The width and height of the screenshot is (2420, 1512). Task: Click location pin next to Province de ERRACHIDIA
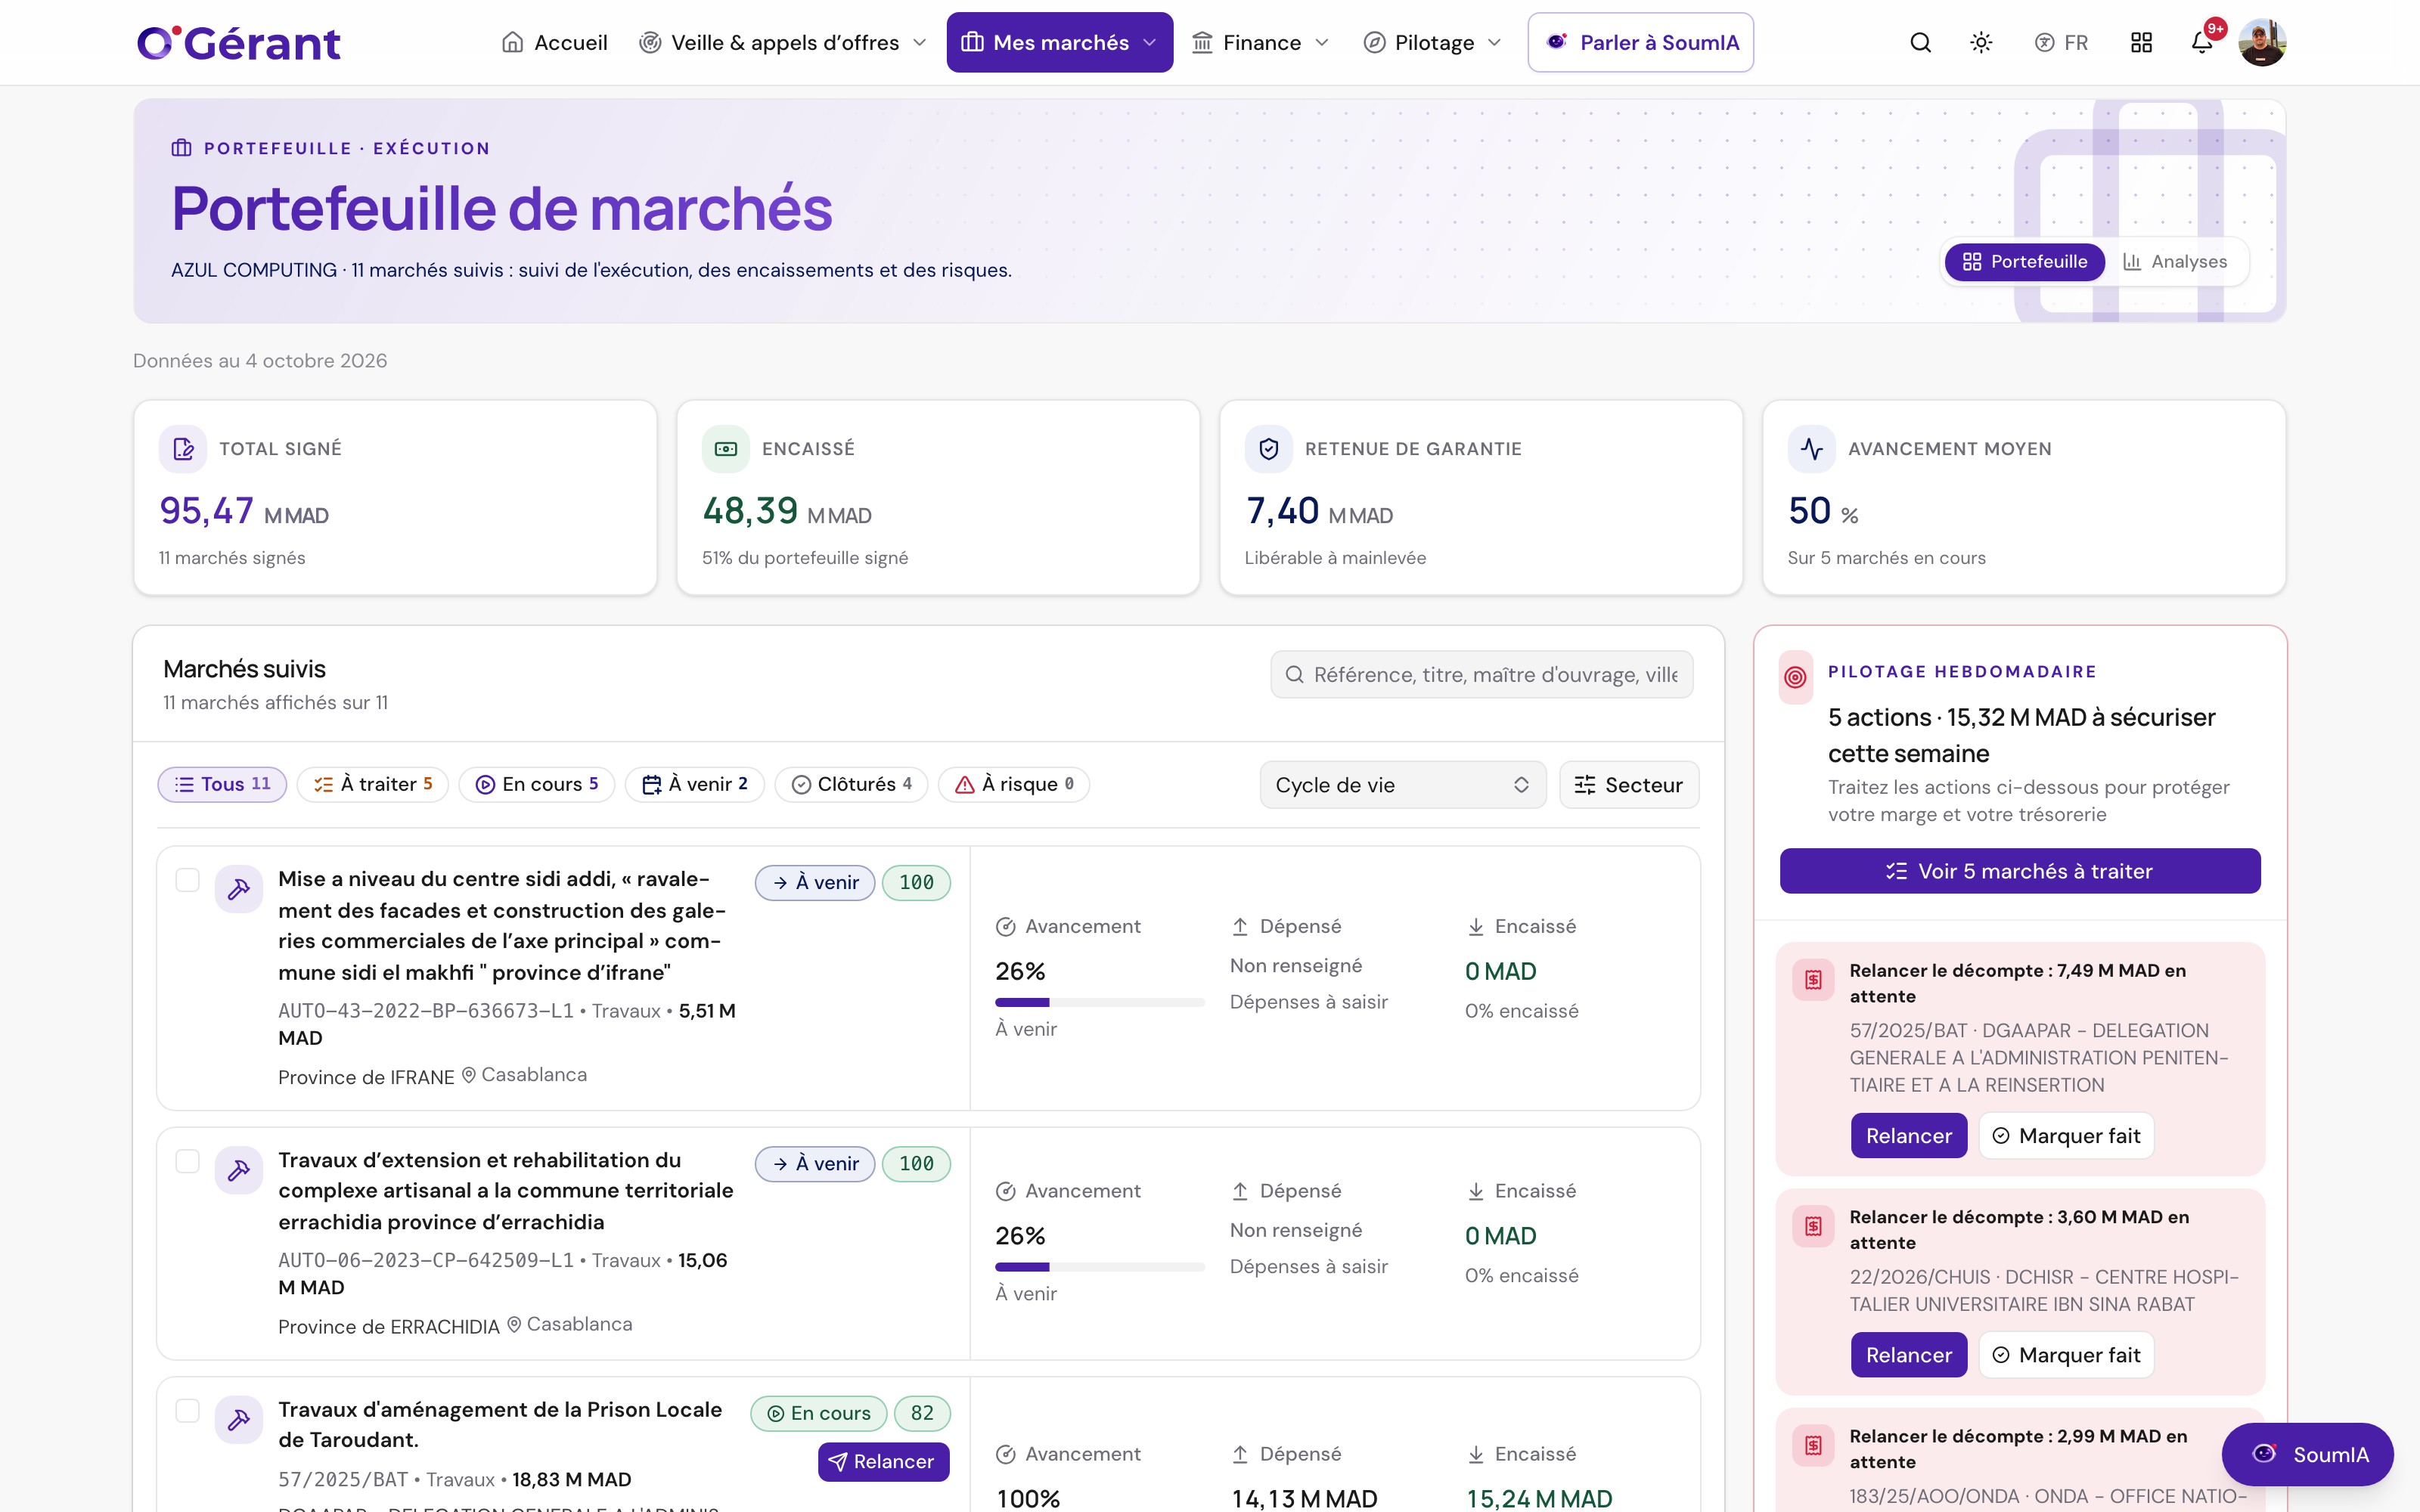514,1324
